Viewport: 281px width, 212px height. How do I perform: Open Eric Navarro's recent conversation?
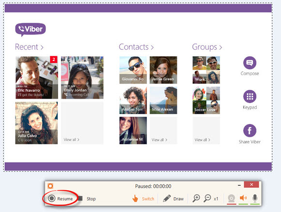pos(37,77)
